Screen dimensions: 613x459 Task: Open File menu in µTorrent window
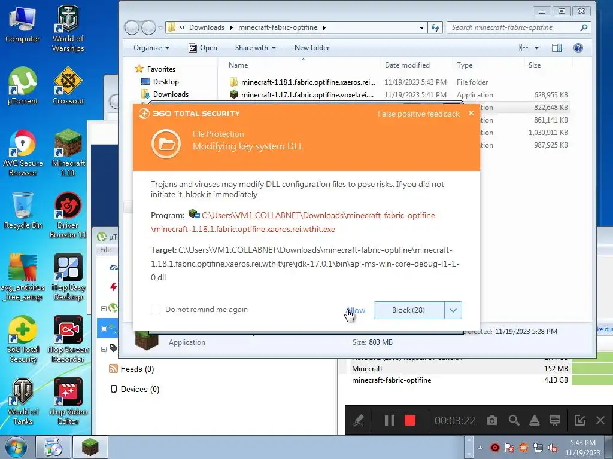(105, 250)
